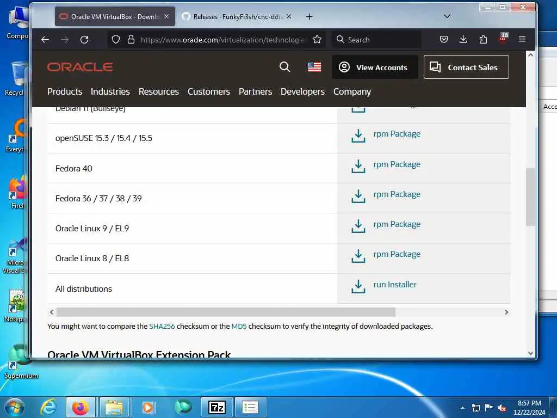Click page vertical scrollbar down arrow
Viewport: 557px width, 418px height.
530,353
